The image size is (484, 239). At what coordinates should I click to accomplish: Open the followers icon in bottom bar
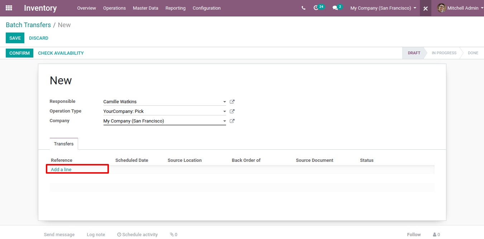(434, 234)
